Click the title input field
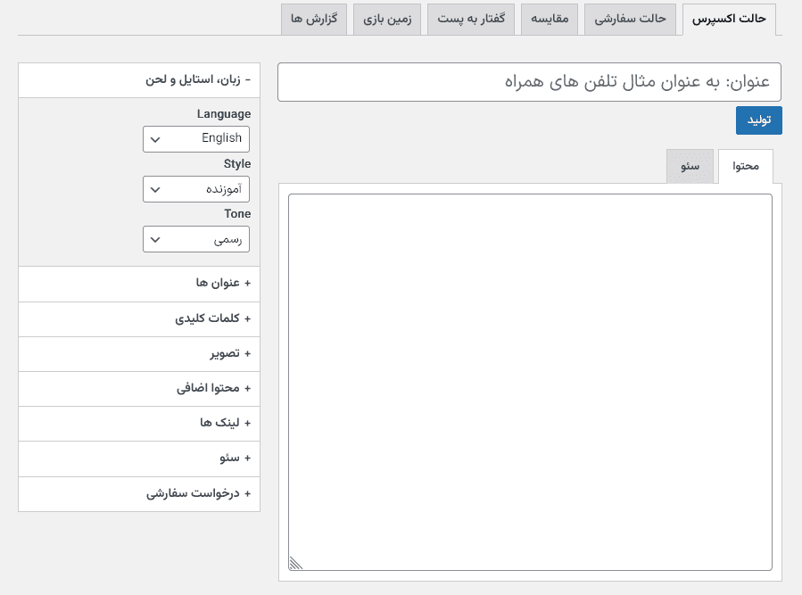 (529, 82)
